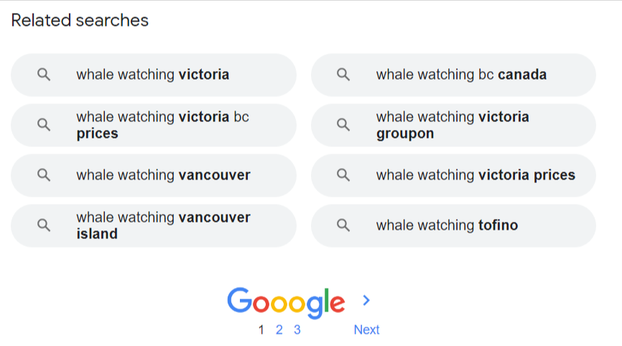Click the Next page link
Screen dimensions: 622x346
366,330
